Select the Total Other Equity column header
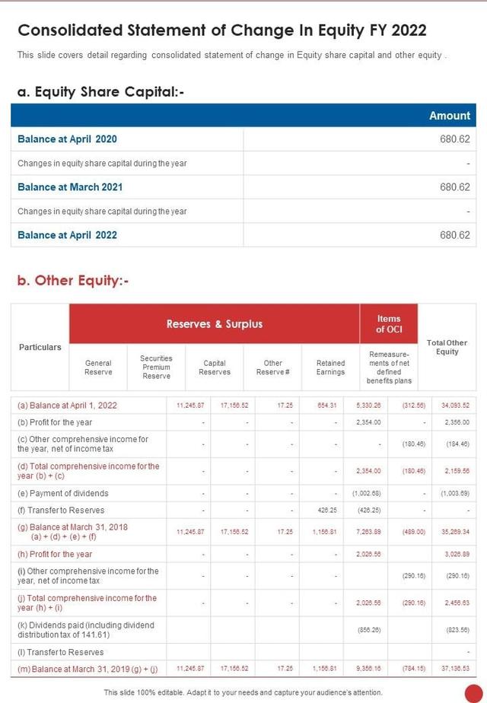The image size is (487, 703). point(447,347)
